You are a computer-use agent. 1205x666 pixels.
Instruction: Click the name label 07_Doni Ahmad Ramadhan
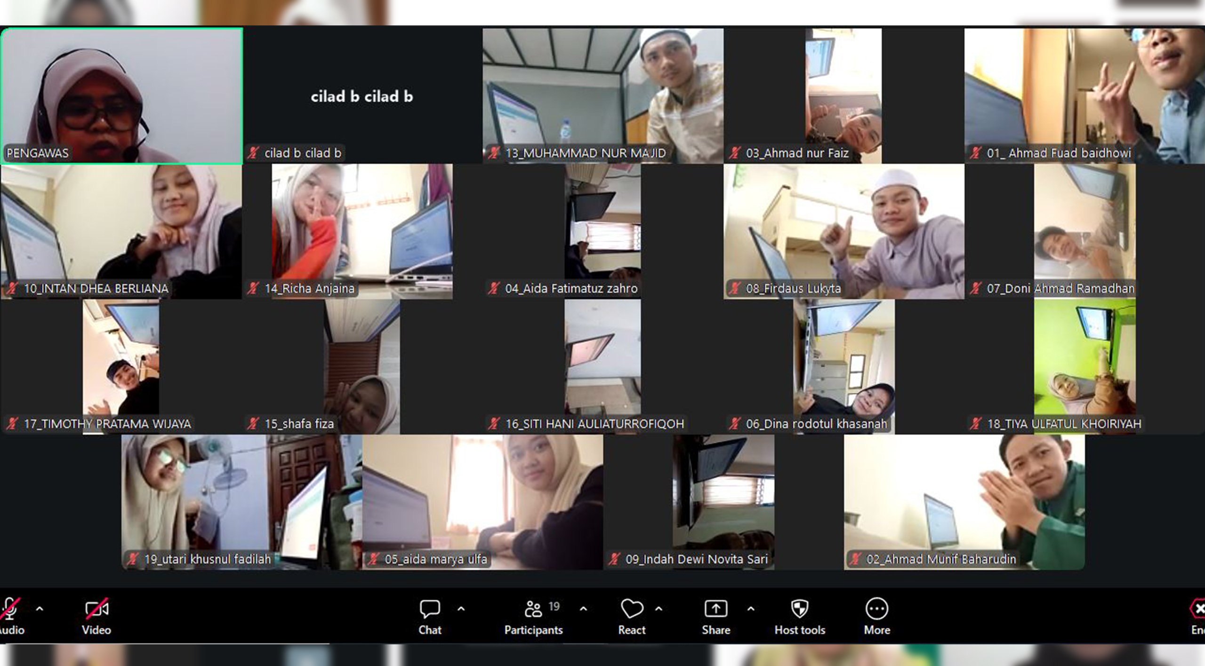[x=1061, y=288]
